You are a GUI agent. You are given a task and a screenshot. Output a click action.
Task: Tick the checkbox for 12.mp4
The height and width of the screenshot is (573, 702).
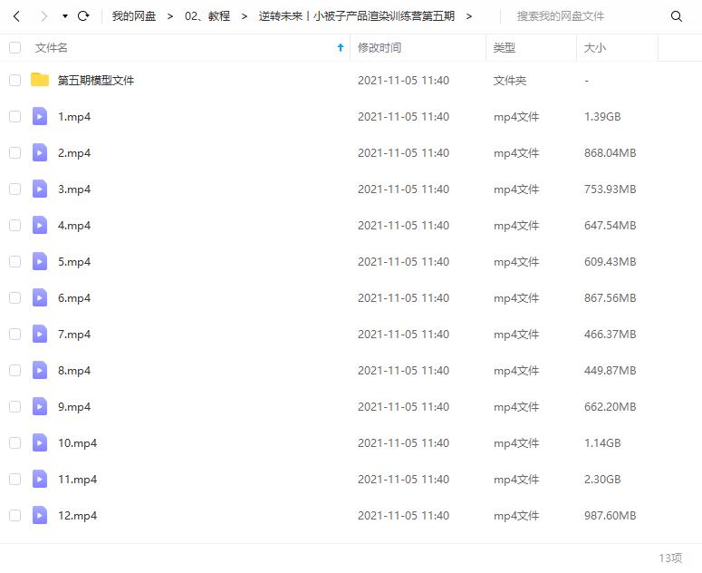(x=14, y=515)
